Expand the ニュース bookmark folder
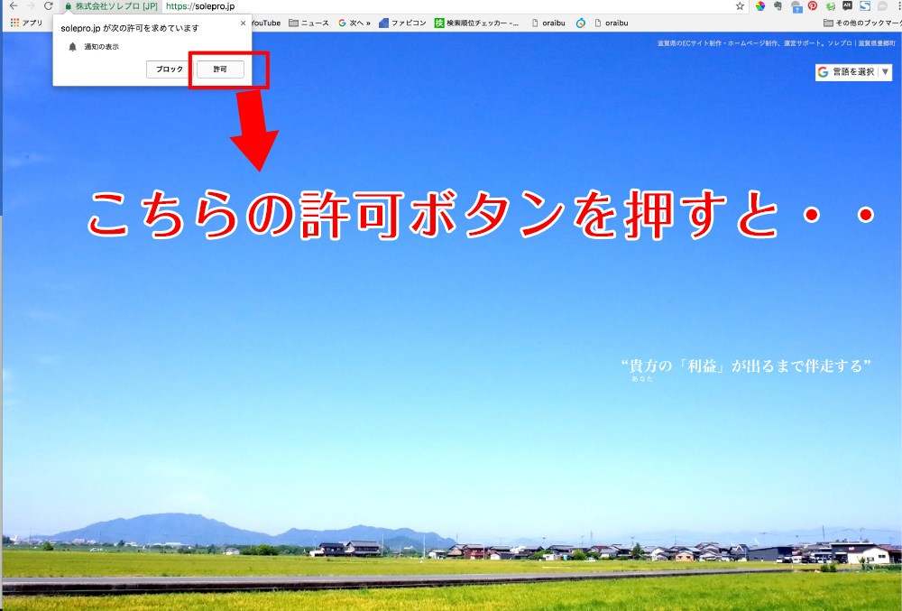 308,23
